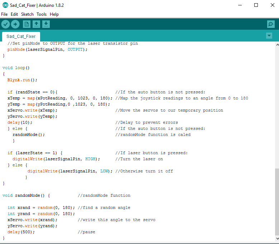Screen dimensions: 279x244
Task: Open the Help menu
Action: tap(54, 14)
